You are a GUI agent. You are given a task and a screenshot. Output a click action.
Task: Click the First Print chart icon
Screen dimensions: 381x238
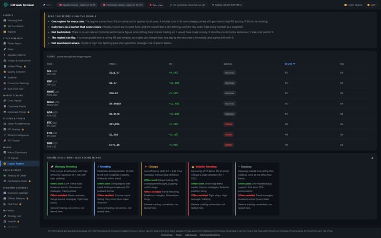click(5, 204)
